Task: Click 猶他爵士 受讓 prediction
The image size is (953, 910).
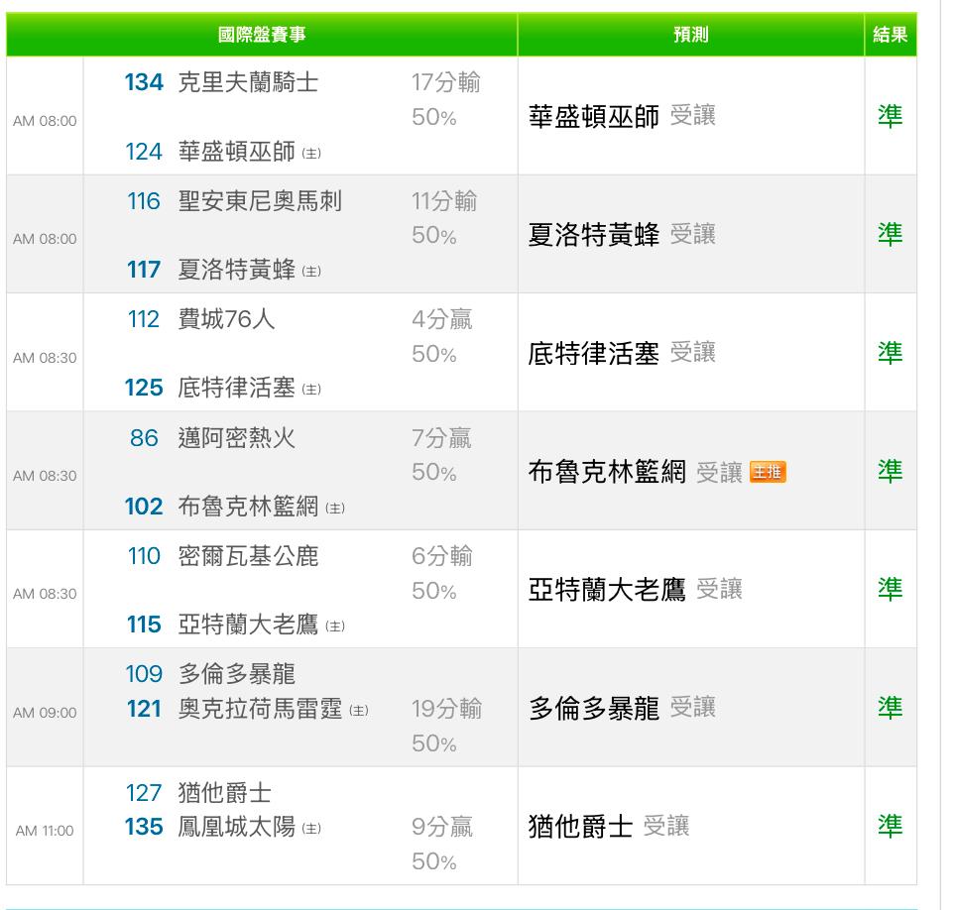Action: 609,826
